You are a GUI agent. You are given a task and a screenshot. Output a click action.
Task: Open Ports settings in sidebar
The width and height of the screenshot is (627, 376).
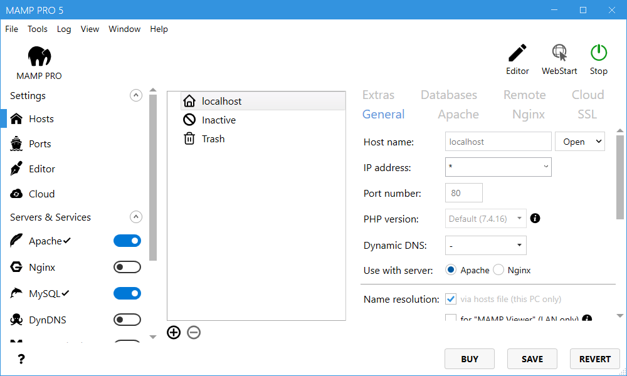click(x=40, y=144)
